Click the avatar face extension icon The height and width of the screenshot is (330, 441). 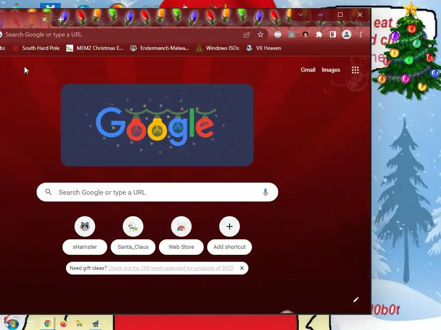[x=305, y=34]
